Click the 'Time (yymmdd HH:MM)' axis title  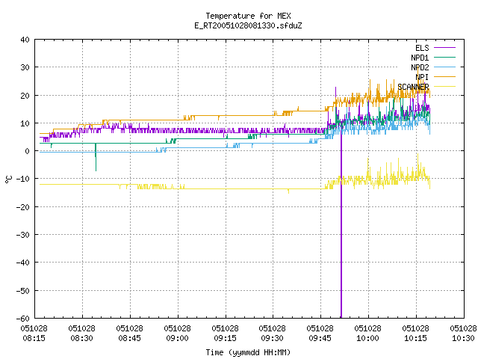tap(248, 352)
